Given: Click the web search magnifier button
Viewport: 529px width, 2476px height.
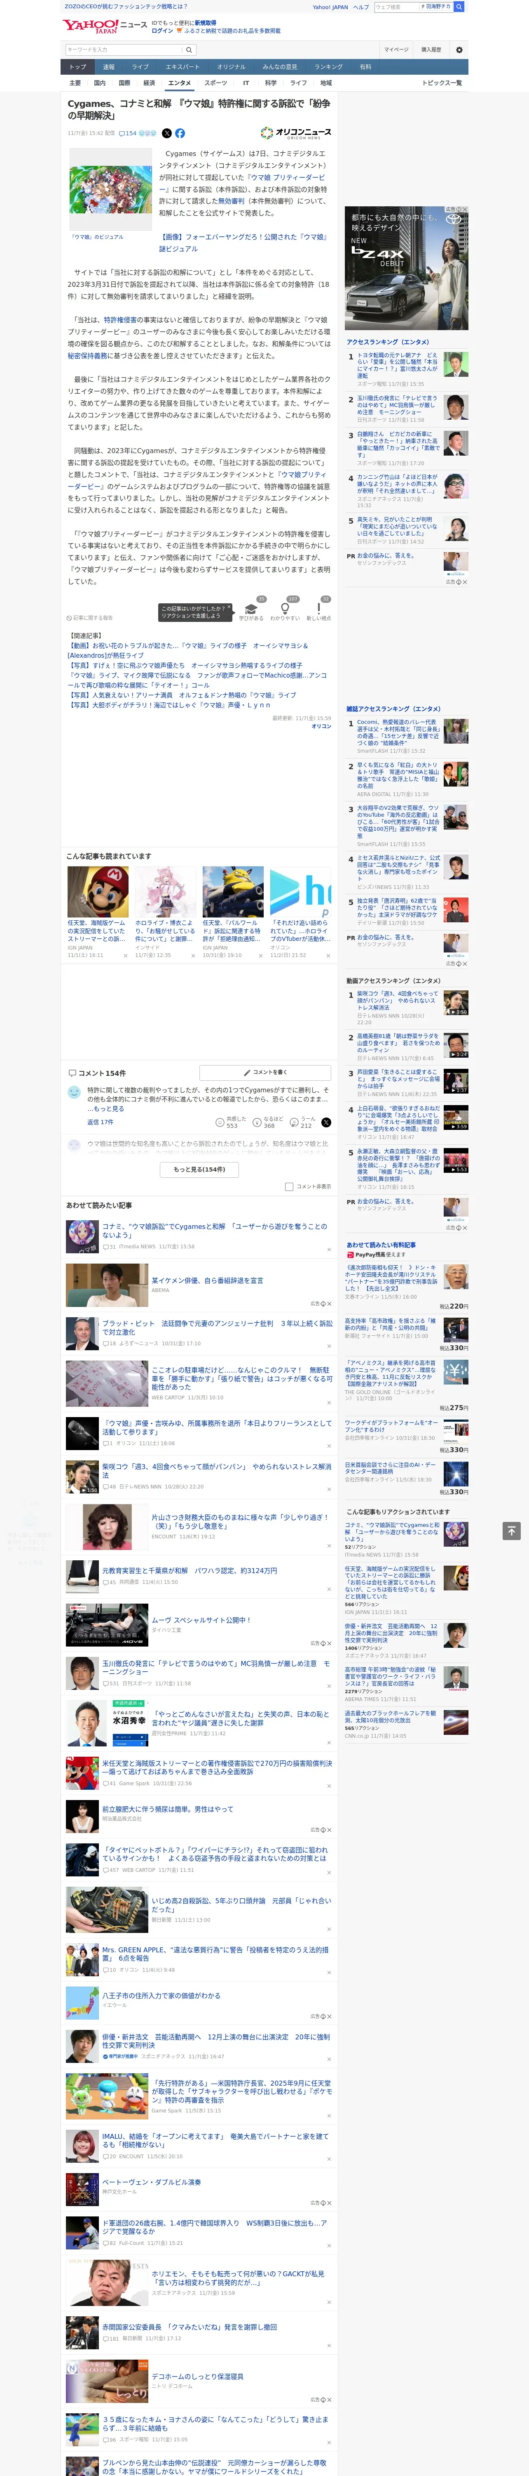Looking at the screenshot, I should (459, 7).
